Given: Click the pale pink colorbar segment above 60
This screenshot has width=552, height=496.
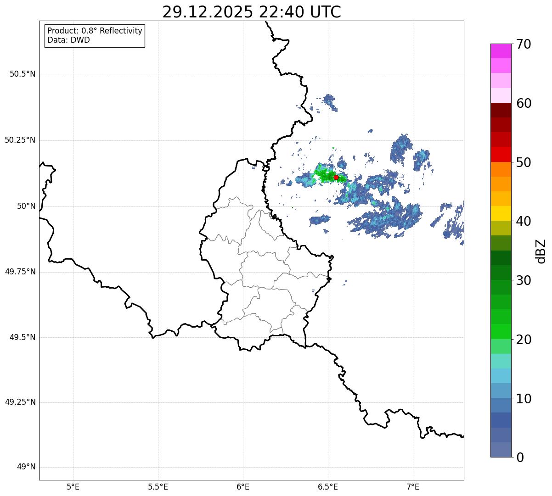Looking at the screenshot, I should pyautogui.click(x=501, y=95).
